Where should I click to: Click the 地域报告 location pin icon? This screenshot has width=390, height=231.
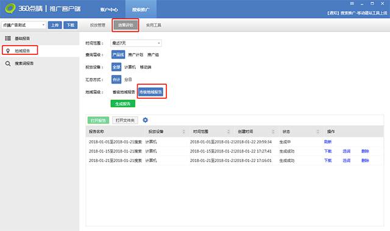pos(8,51)
